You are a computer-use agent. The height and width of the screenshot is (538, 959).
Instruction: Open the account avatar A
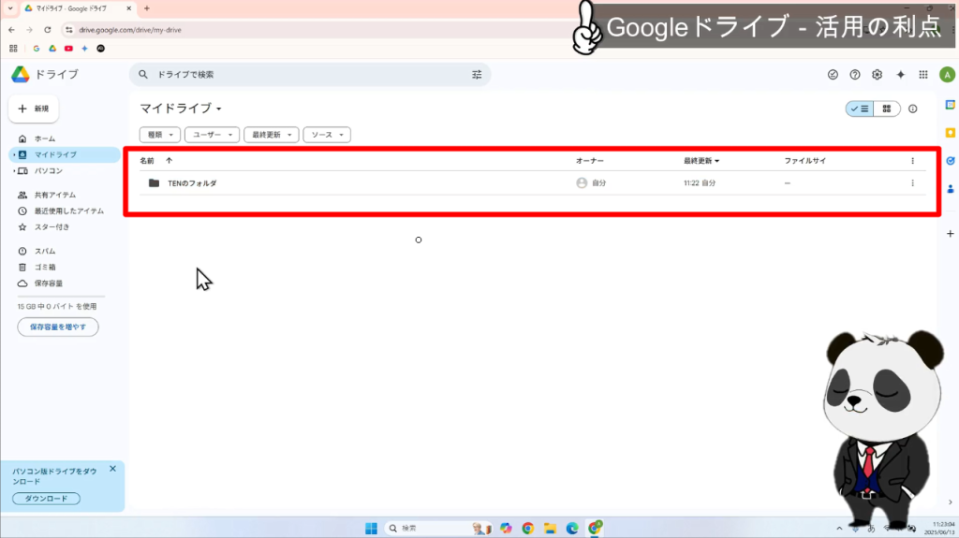click(948, 75)
